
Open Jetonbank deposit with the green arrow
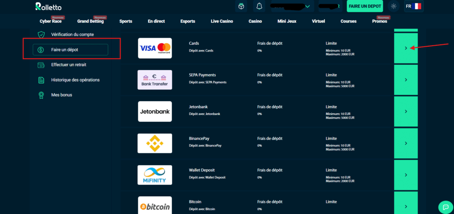[406, 111]
